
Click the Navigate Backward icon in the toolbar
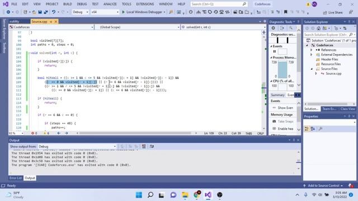8,12
